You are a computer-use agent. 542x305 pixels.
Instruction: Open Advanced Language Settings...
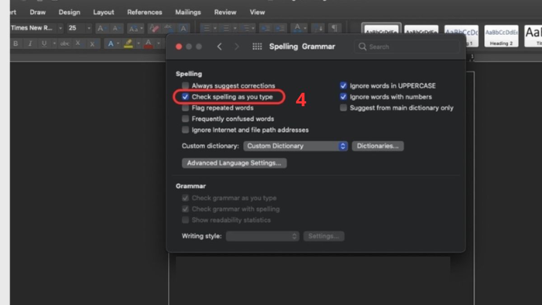tap(234, 163)
